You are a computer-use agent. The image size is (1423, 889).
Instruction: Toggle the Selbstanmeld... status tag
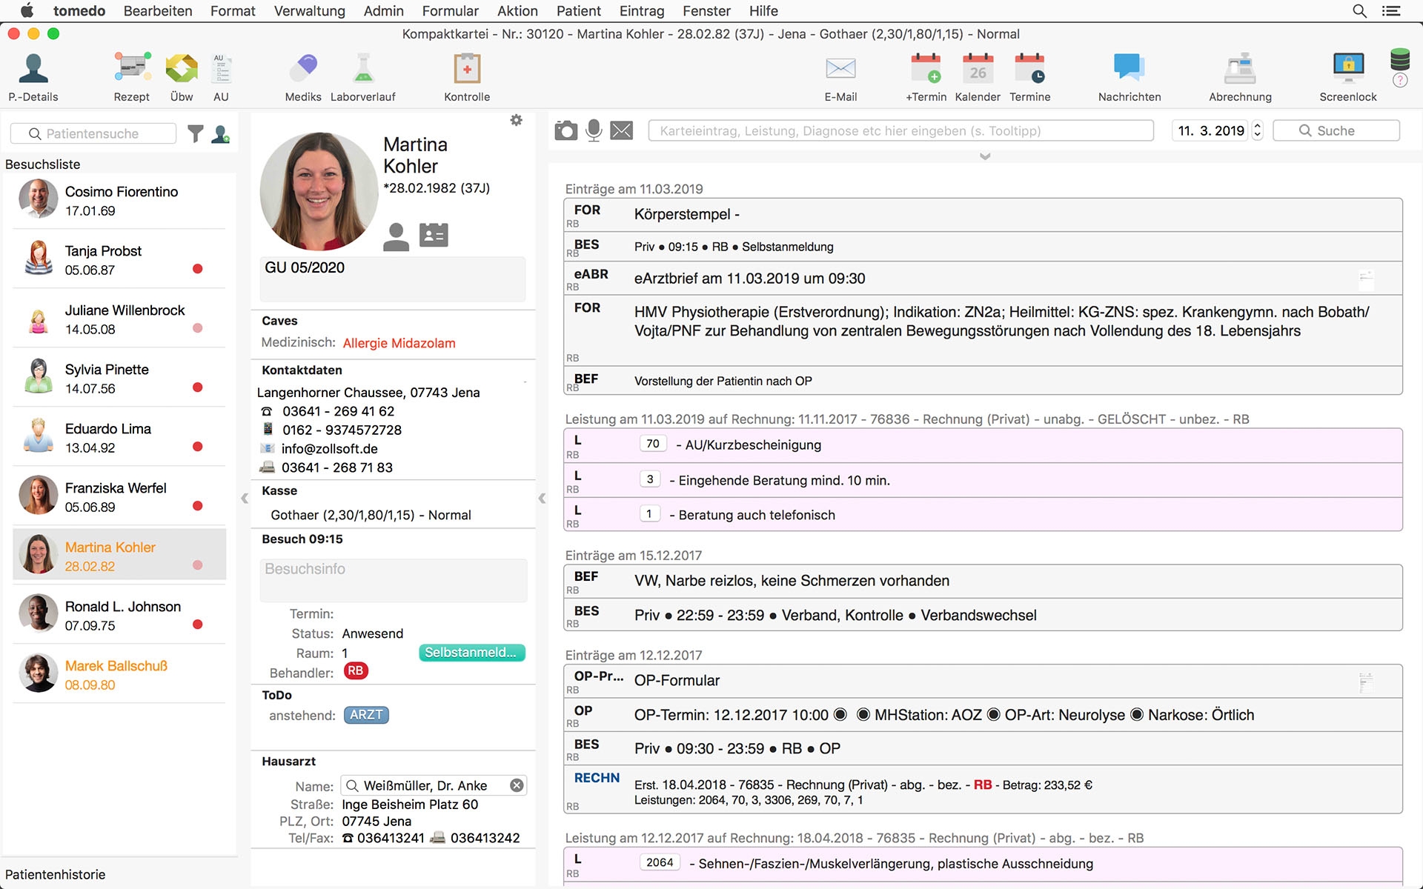pos(471,653)
